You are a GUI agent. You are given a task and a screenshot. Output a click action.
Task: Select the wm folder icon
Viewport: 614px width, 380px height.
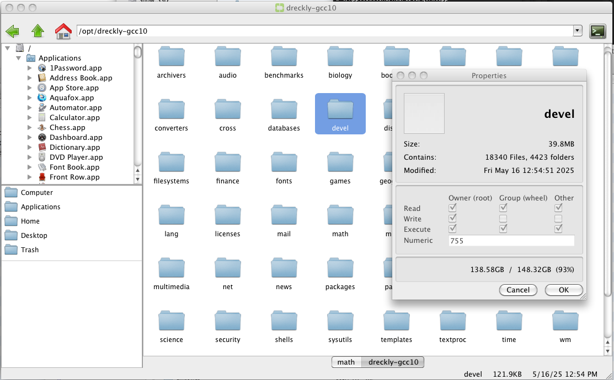(x=565, y=321)
